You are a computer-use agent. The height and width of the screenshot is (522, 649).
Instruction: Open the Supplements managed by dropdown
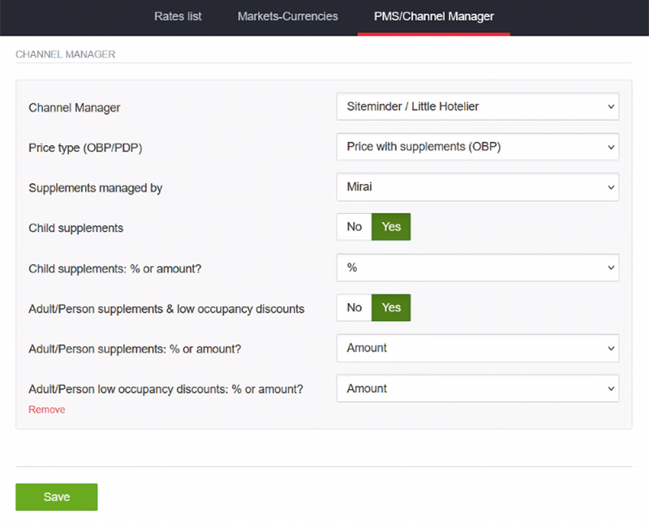click(477, 187)
